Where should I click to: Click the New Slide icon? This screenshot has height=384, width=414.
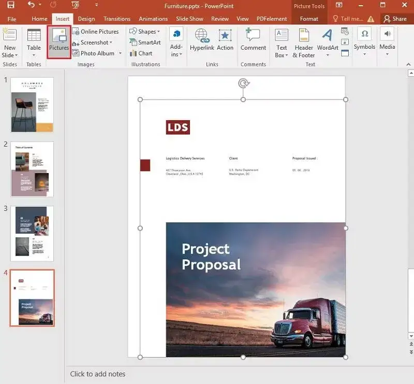(9, 35)
